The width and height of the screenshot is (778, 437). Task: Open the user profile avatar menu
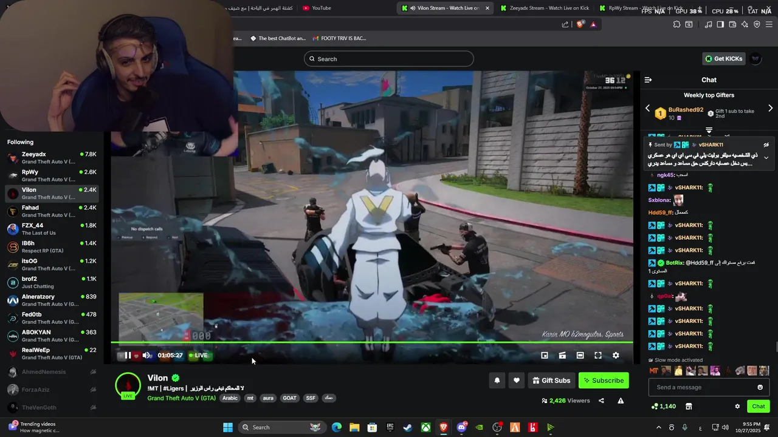click(756, 59)
